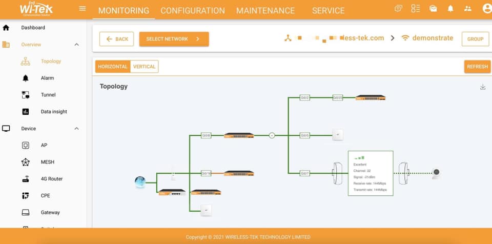Image resolution: width=492 pixels, height=244 pixels.
Task: Open the Select Network dropdown
Action: pos(174,39)
